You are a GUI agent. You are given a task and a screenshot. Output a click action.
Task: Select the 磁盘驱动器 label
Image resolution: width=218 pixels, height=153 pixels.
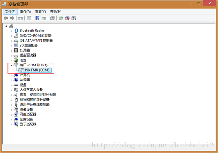click(x=28, y=55)
